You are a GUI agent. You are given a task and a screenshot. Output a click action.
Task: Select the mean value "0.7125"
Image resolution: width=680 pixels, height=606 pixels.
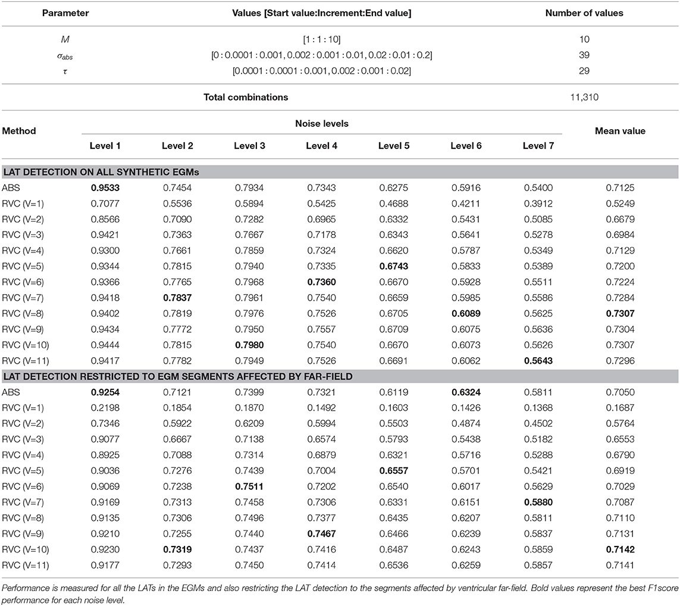click(620, 188)
